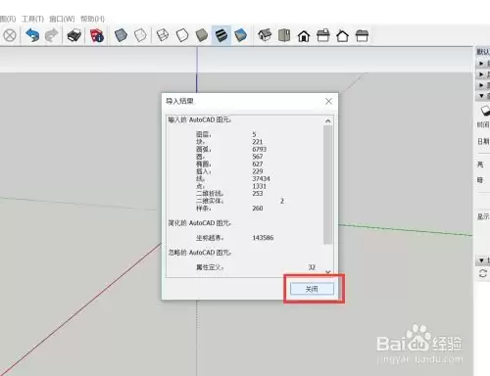
Task: Set camera to Right view icon
Action: tap(323, 35)
